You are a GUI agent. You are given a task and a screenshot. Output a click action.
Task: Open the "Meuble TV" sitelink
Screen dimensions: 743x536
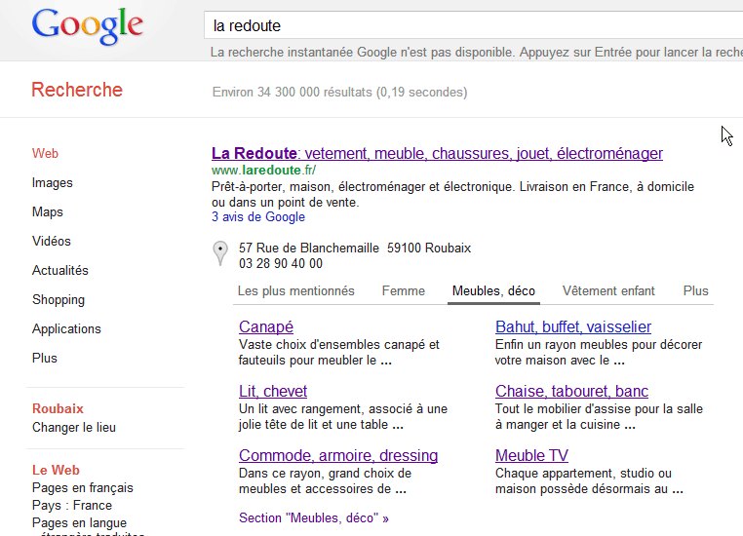(x=531, y=455)
